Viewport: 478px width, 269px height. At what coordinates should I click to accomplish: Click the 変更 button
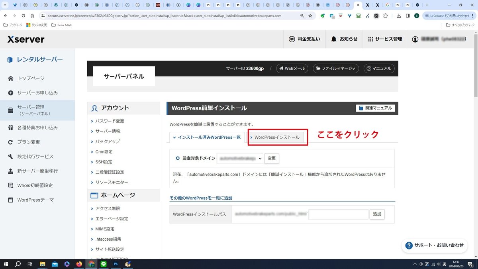(272, 158)
